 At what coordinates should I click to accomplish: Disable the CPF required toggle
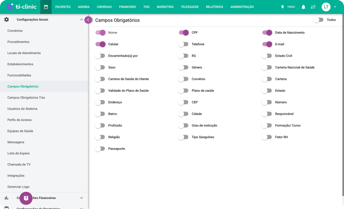pos(184,33)
